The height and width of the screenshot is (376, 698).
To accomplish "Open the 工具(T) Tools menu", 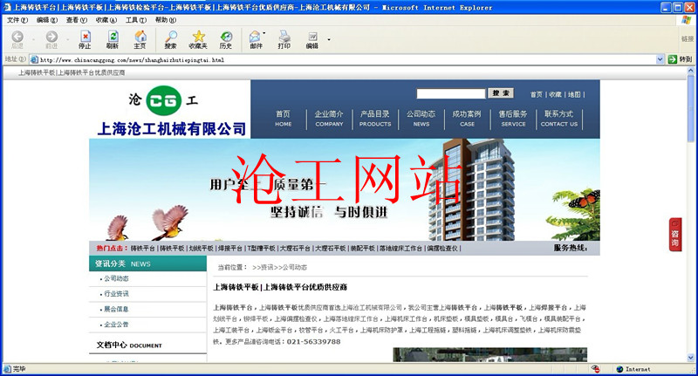I will click(135, 19).
